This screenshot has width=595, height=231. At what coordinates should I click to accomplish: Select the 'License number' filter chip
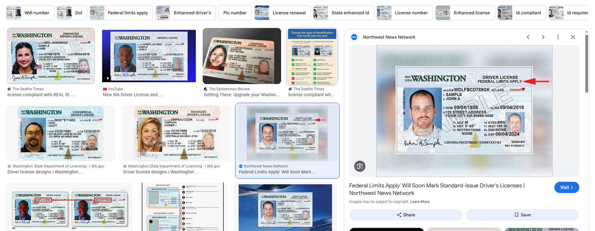point(404,13)
